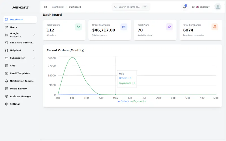Click the Order Payments card icon

pos(124,27)
